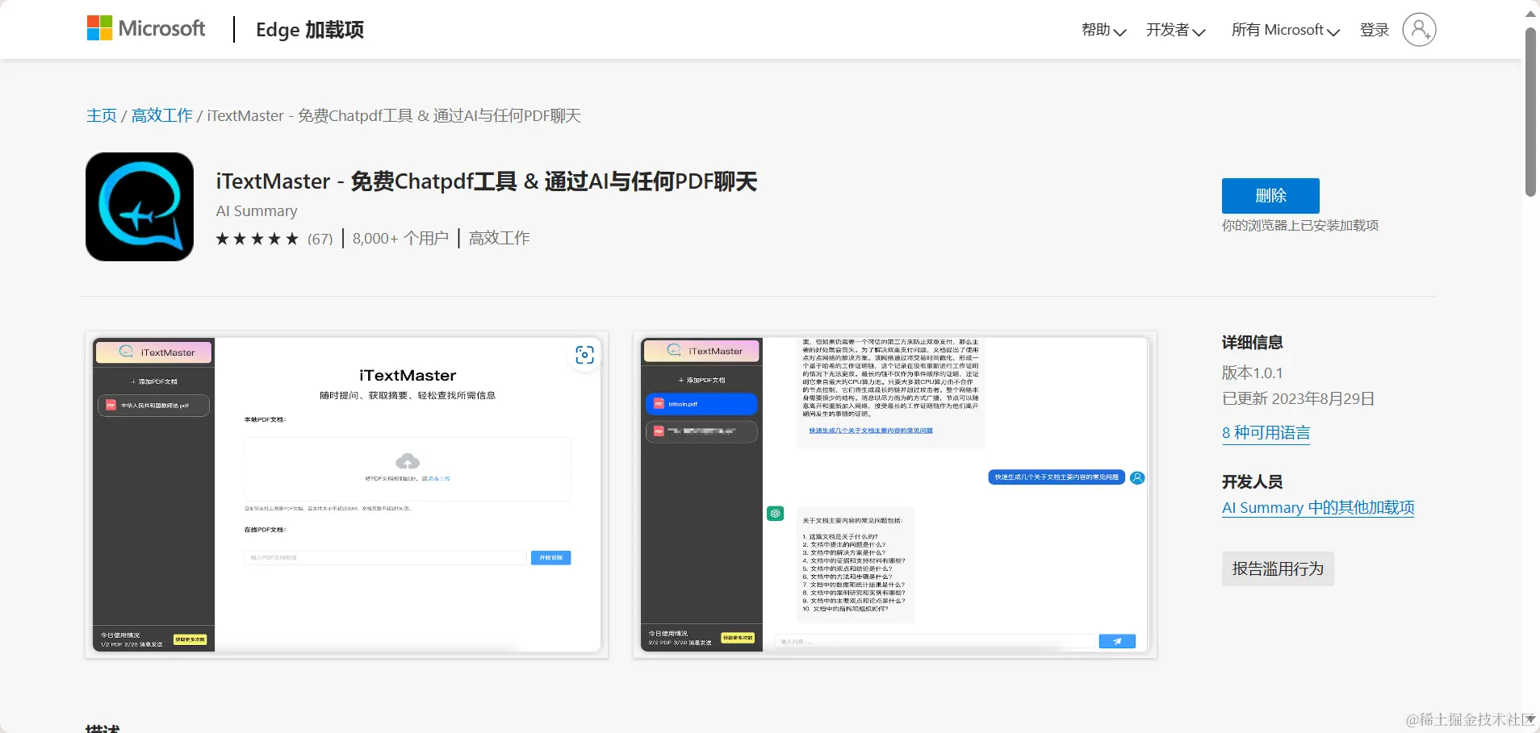Click the AI Summary publisher text

coord(257,210)
